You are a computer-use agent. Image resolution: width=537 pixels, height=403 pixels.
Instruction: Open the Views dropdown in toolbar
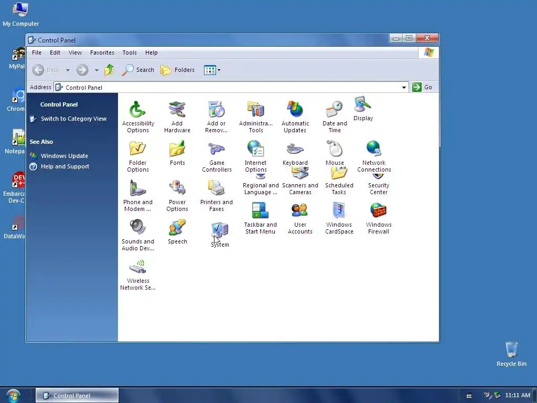tap(212, 70)
